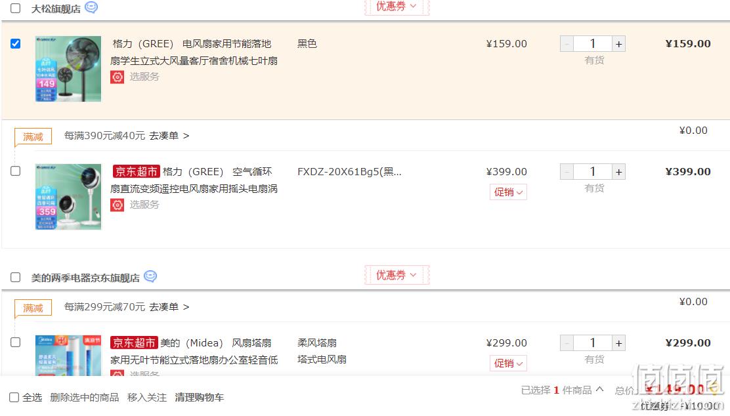This screenshot has height=416, width=730.
Task: Open chat with 大松旗舰店 customer service
Action: tap(91, 7)
